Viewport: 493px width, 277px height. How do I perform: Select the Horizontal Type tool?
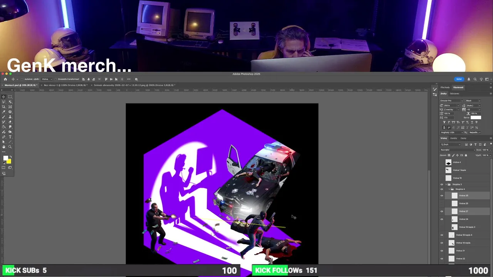(10, 137)
